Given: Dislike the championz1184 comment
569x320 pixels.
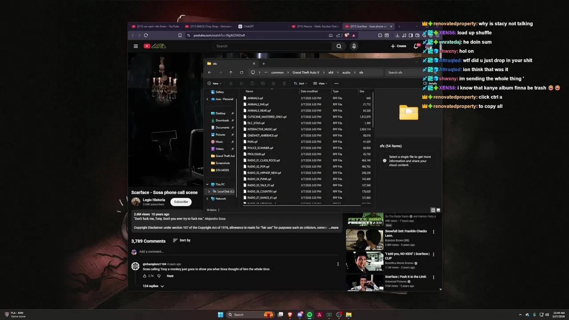Looking at the screenshot, I should (x=159, y=276).
